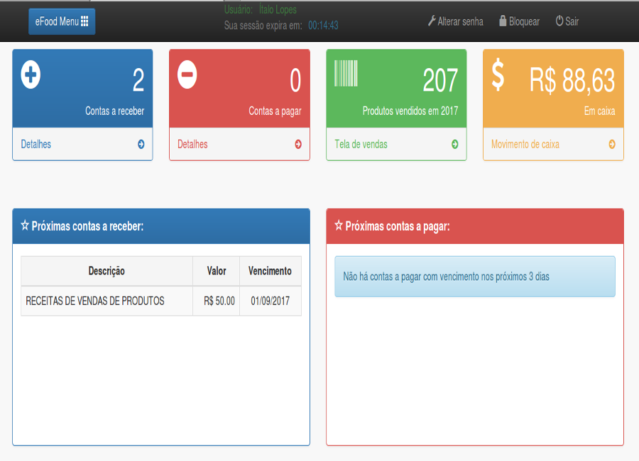Click the dollar sign icon on Em caixa card
The height and width of the screenshot is (461, 639).
[x=498, y=75]
